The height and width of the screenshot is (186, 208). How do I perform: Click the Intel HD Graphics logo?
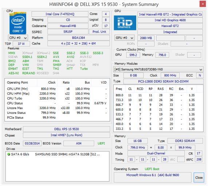tap(125, 23)
